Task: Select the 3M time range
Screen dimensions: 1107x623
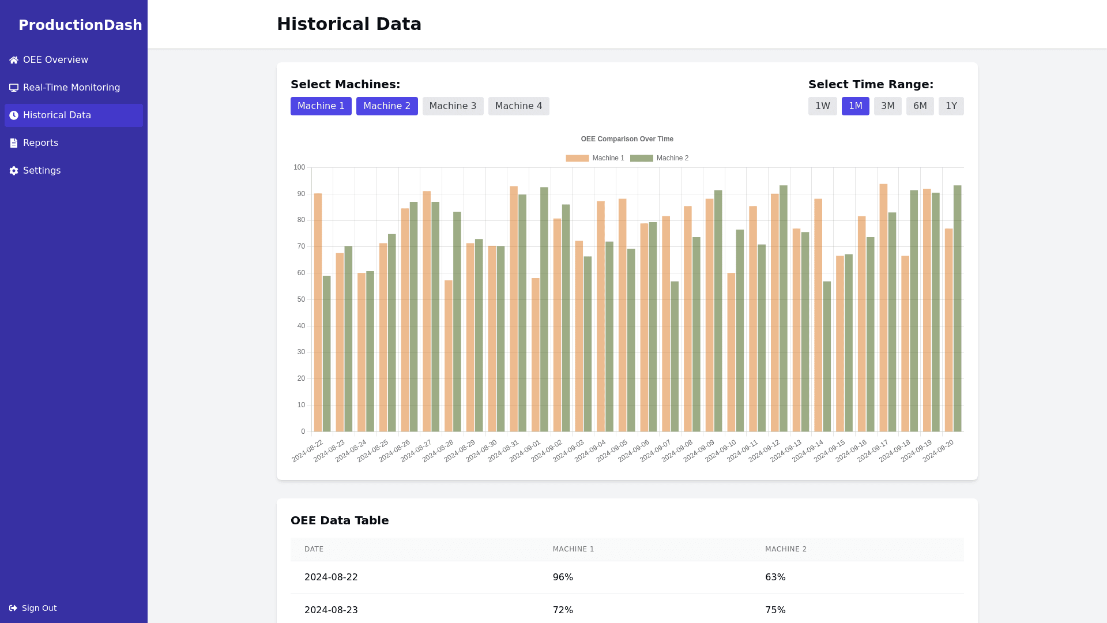Action: pos(887,106)
